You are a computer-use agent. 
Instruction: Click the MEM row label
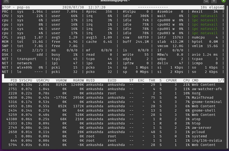point(5,42)
